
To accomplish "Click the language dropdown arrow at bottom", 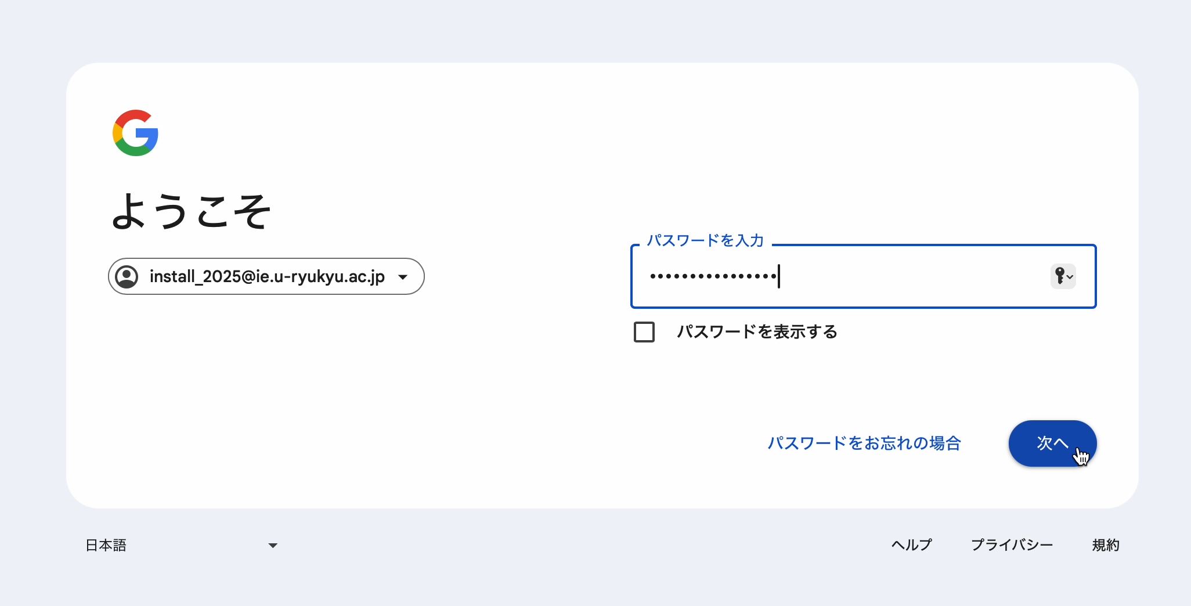I will [x=273, y=546].
